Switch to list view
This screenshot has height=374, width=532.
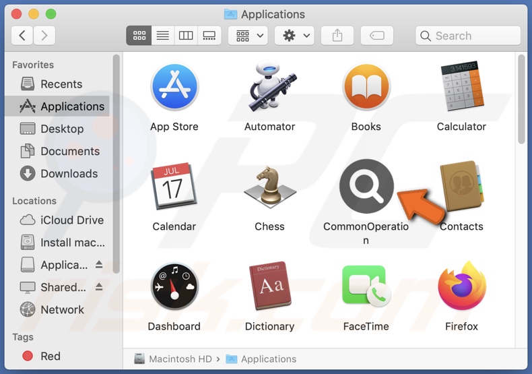click(163, 35)
